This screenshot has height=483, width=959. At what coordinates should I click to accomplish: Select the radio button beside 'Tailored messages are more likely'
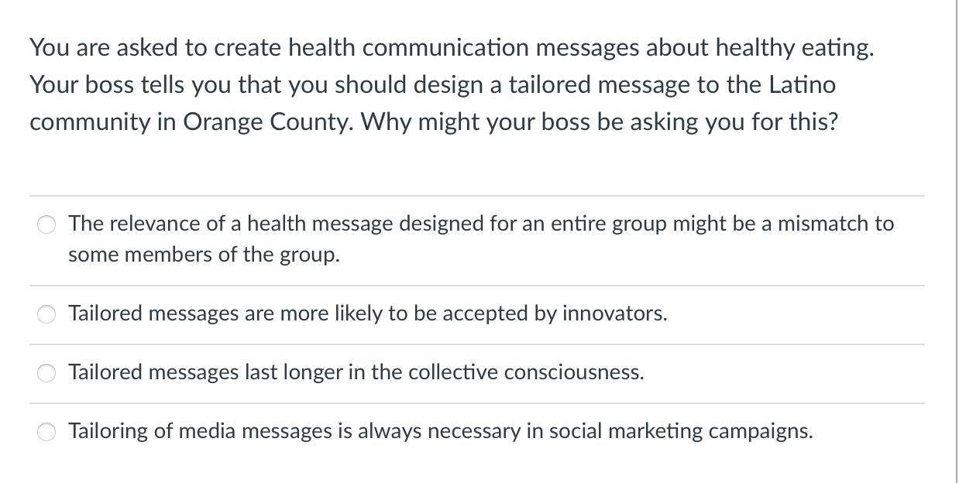tap(46, 314)
